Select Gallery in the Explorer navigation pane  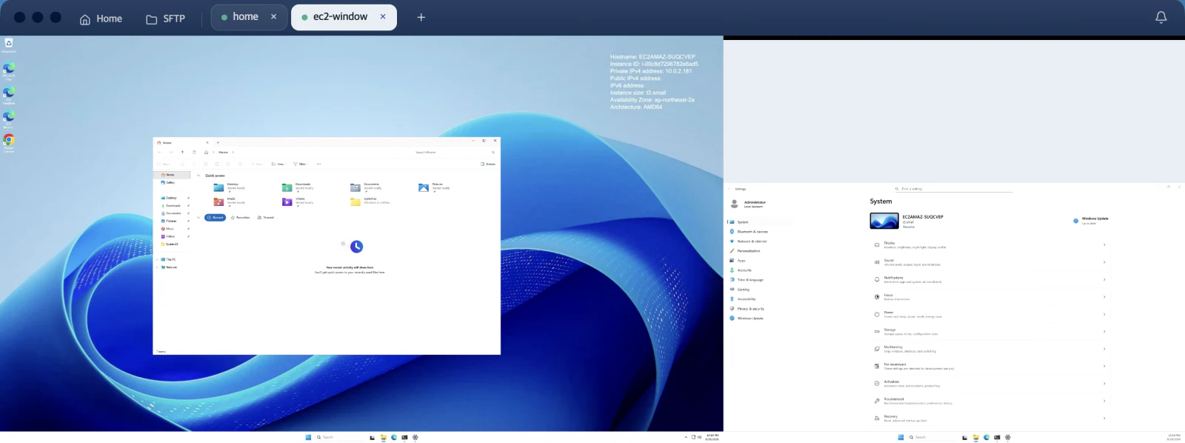point(170,182)
